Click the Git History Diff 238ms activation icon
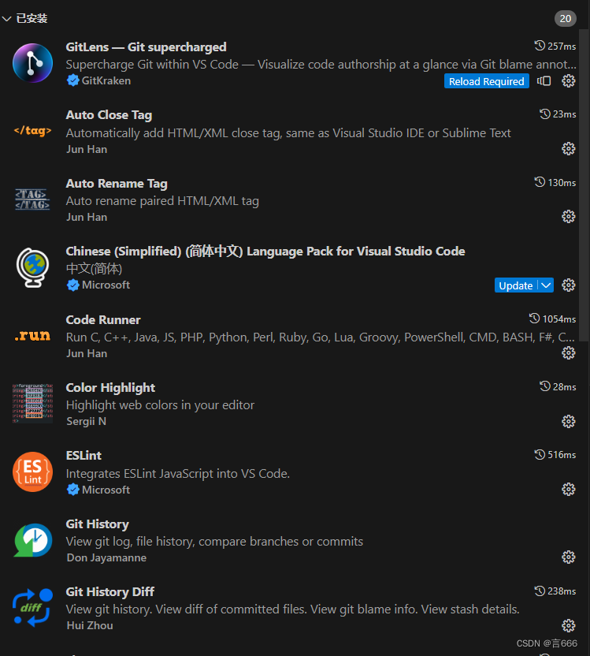 click(540, 591)
